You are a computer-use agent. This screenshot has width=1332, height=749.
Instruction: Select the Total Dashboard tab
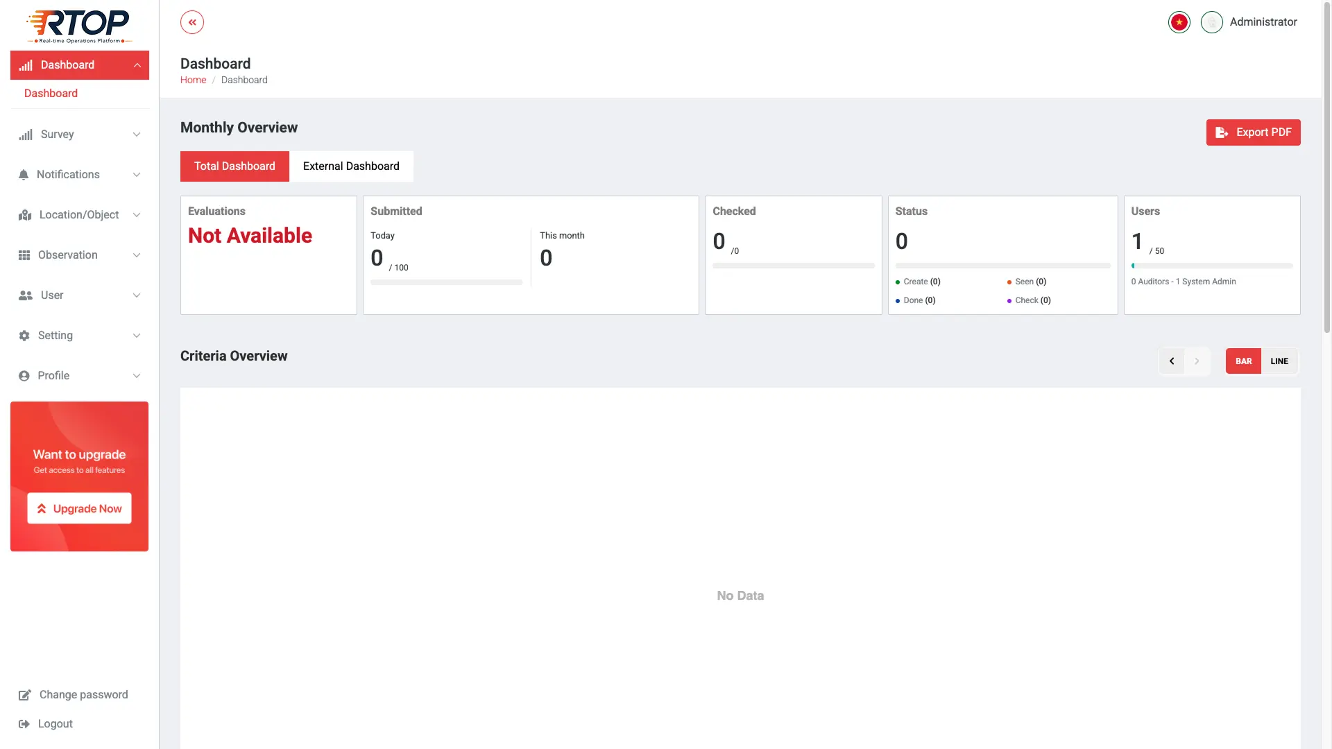234,166
